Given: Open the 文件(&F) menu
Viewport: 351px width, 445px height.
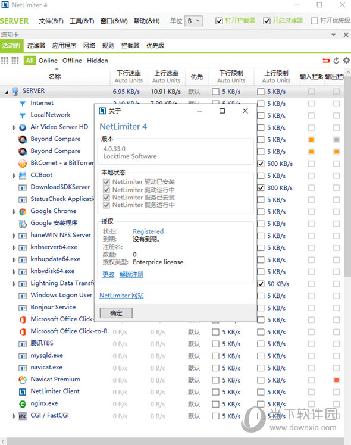Looking at the screenshot, I should click(51, 21).
